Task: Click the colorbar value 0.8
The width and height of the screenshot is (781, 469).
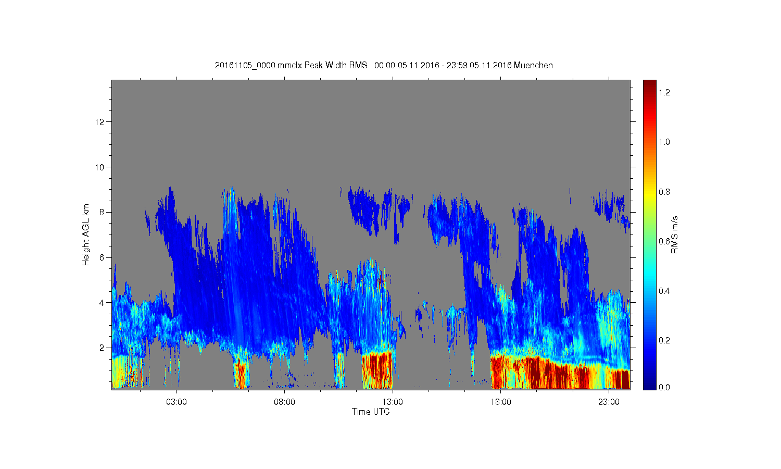Action: point(664,192)
